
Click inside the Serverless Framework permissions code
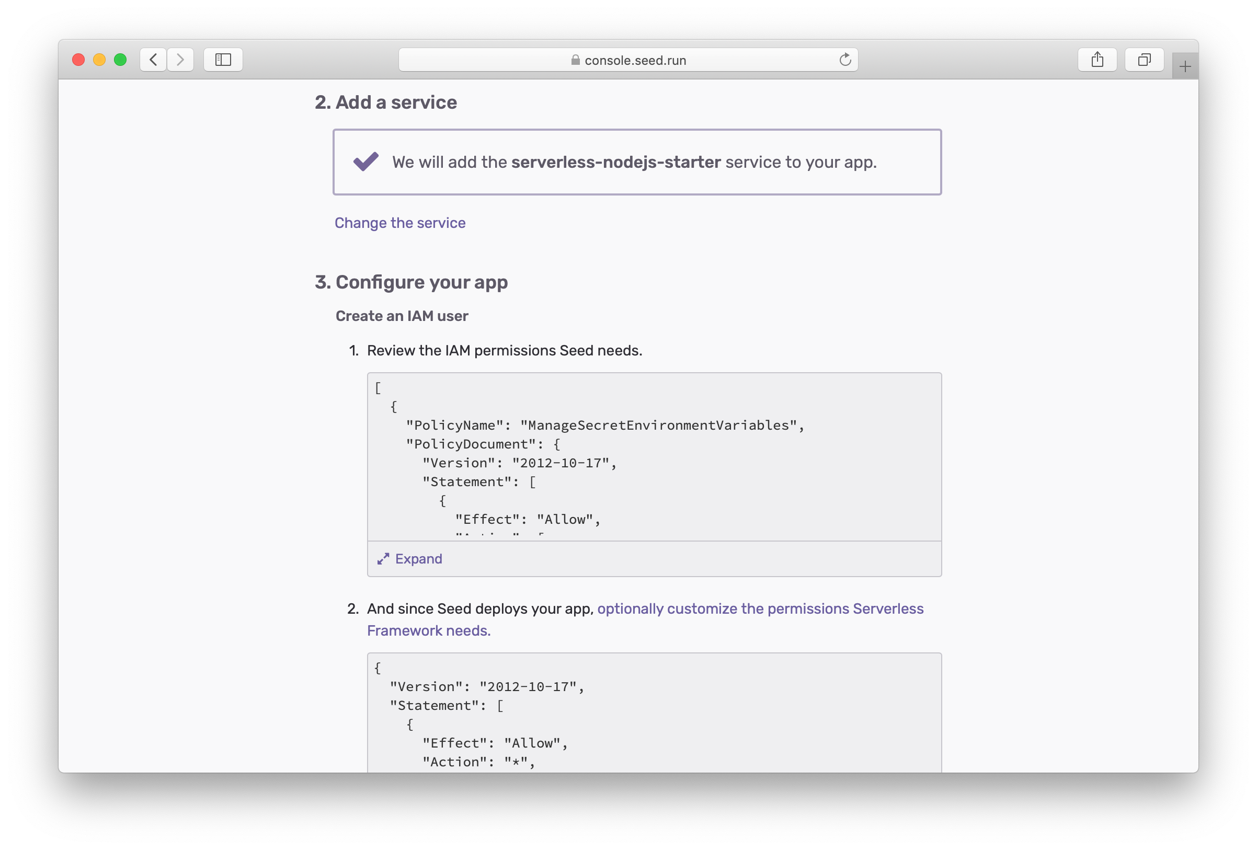pos(654,714)
